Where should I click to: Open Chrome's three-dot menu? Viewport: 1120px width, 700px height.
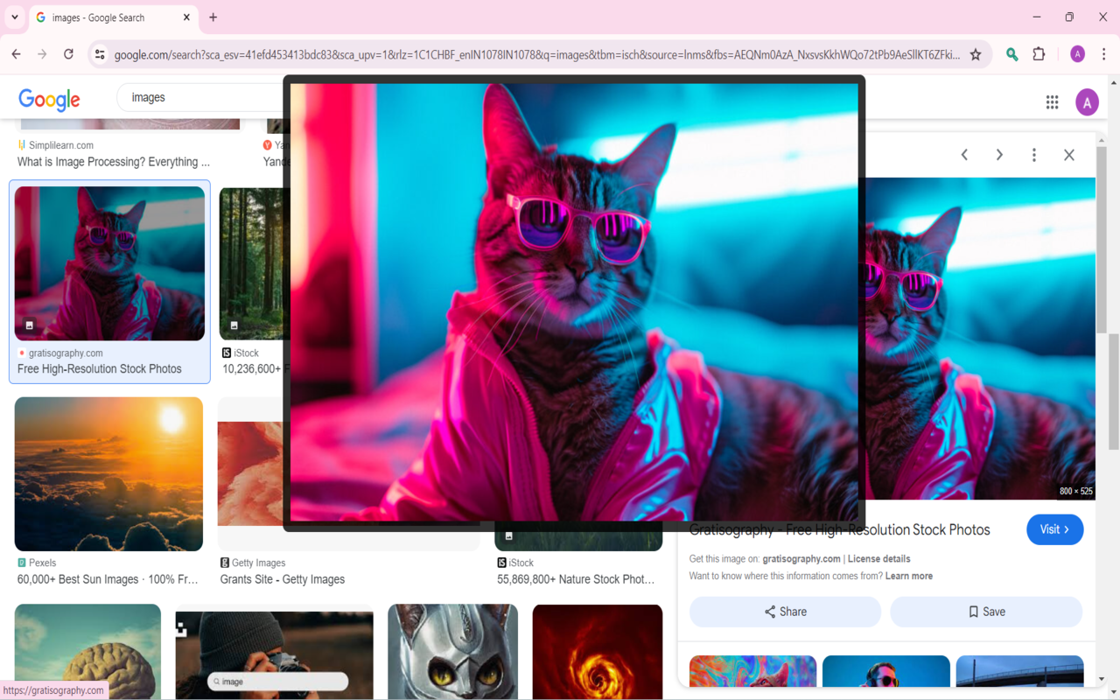(x=1103, y=54)
